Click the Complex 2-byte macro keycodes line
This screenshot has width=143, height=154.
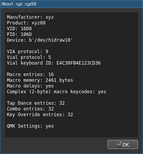point(56,92)
